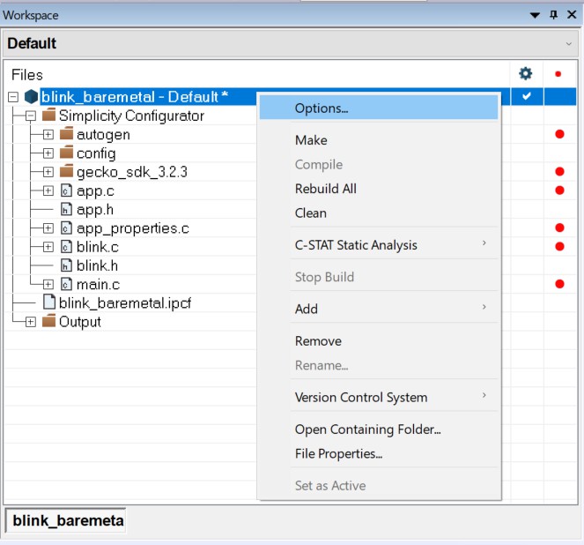Screen dimensions: 584x545
Task: Click the gecko_sdk_3.2.3 folder icon
Action: tap(67, 172)
